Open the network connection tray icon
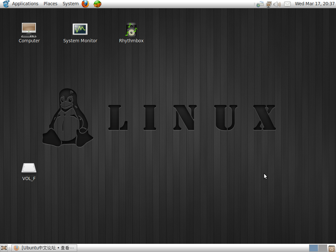This screenshot has width=336, height=252. pos(269,4)
